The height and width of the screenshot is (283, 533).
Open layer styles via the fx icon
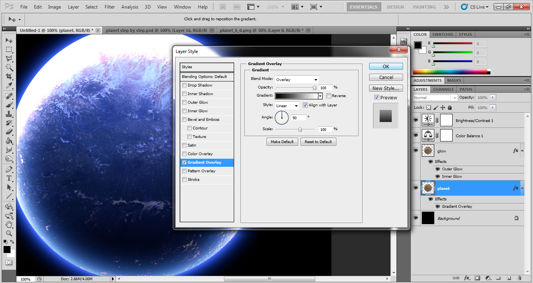[467, 278]
